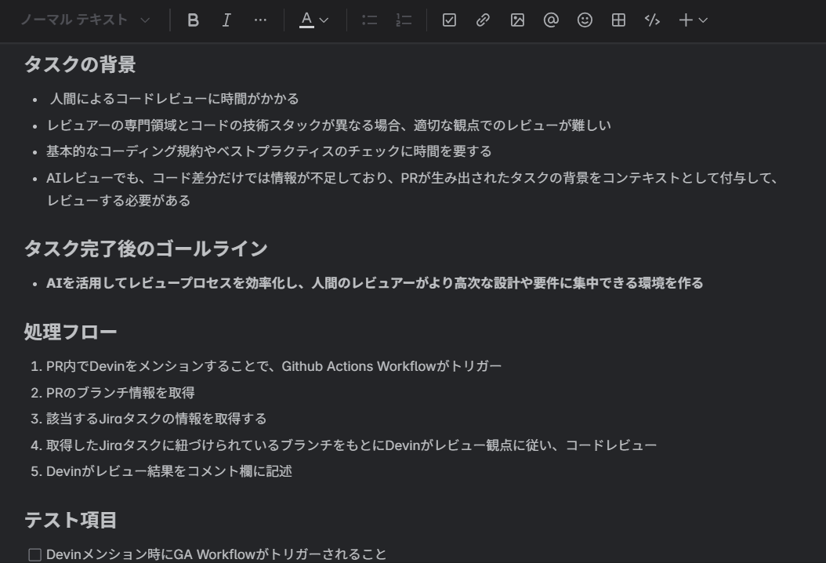The image size is (826, 563).
Task: Click continuation line レビューする必要がある
Action: click(x=118, y=201)
